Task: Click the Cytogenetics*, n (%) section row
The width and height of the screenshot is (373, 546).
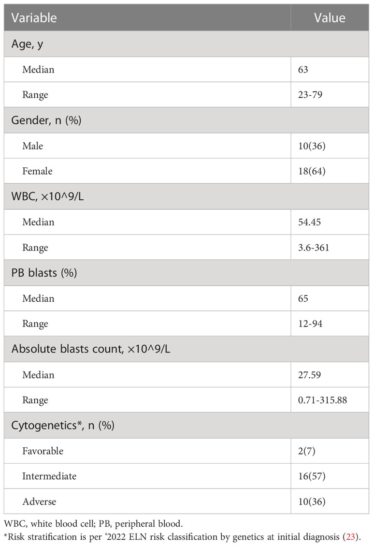Action: pyautogui.click(x=186, y=425)
